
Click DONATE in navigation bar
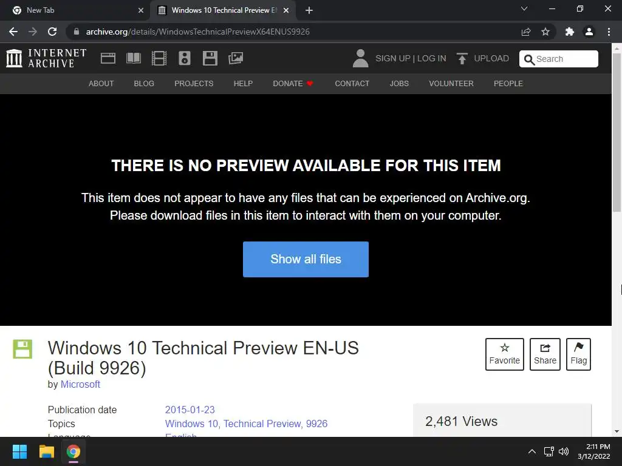pos(293,84)
